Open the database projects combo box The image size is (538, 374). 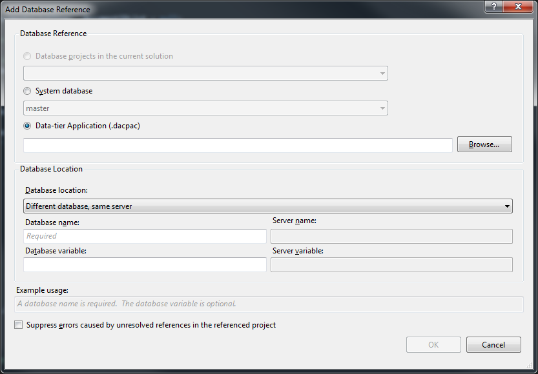[205, 73]
